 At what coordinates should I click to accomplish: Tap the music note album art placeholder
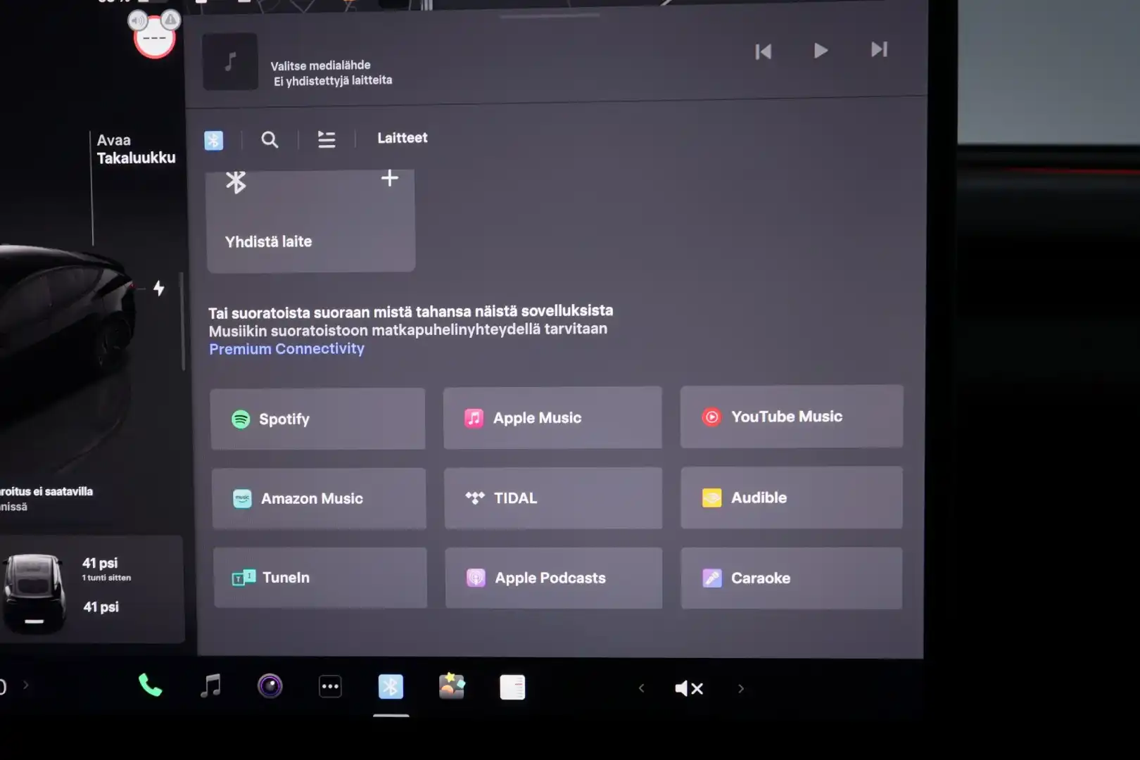click(x=230, y=62)
